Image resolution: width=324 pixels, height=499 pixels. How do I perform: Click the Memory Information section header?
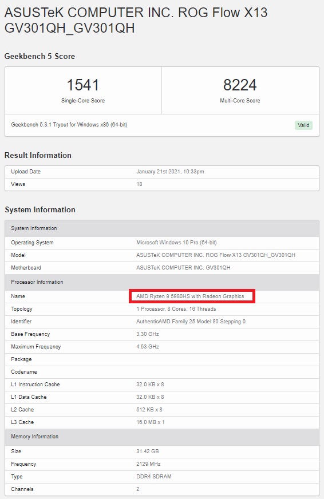(162, 437)
